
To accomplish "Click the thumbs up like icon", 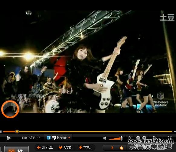I will click(122, 148).
